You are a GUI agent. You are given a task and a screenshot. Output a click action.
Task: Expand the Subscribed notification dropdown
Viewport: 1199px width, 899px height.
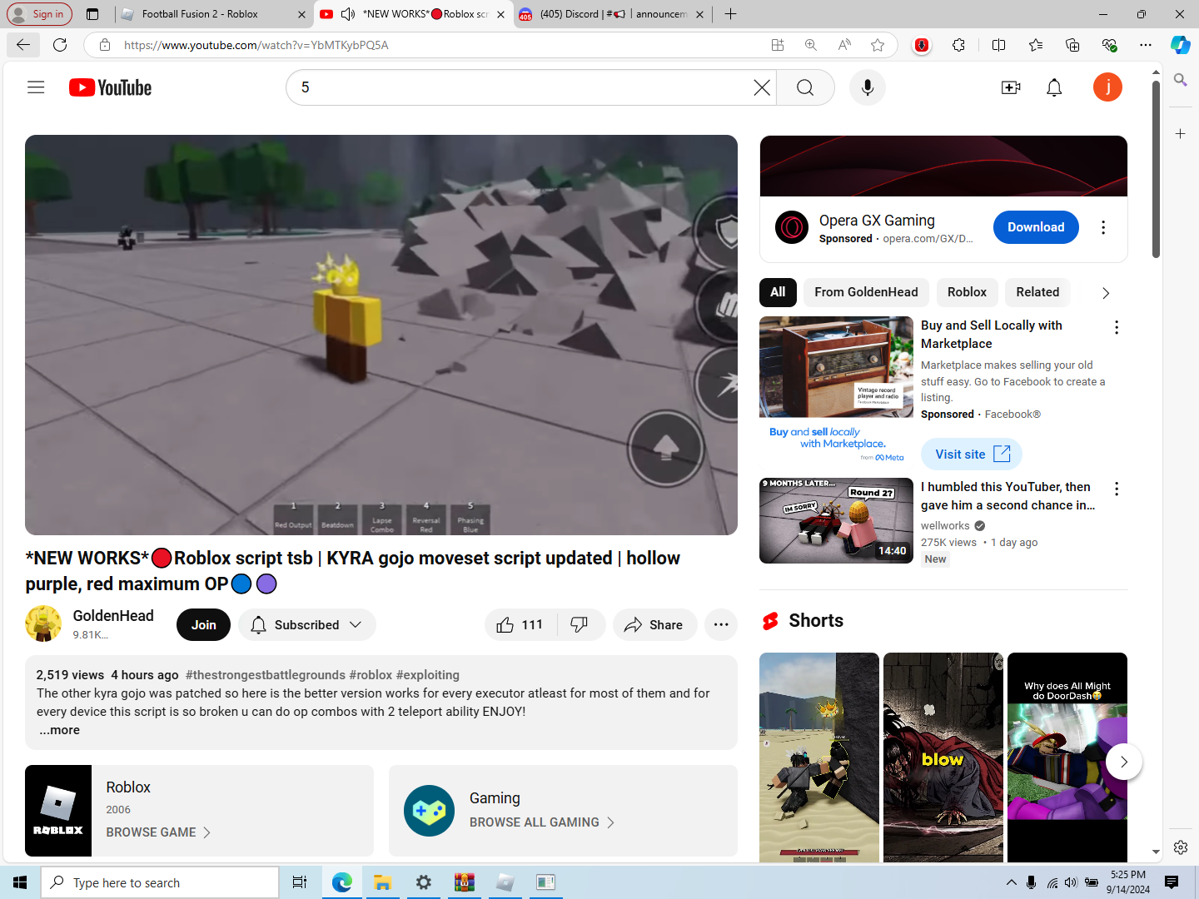point(306,625)
